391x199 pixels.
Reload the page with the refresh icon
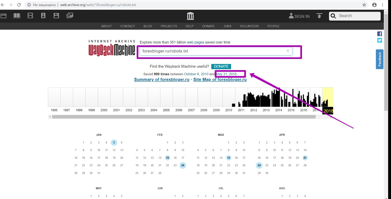tap(19, 5)
